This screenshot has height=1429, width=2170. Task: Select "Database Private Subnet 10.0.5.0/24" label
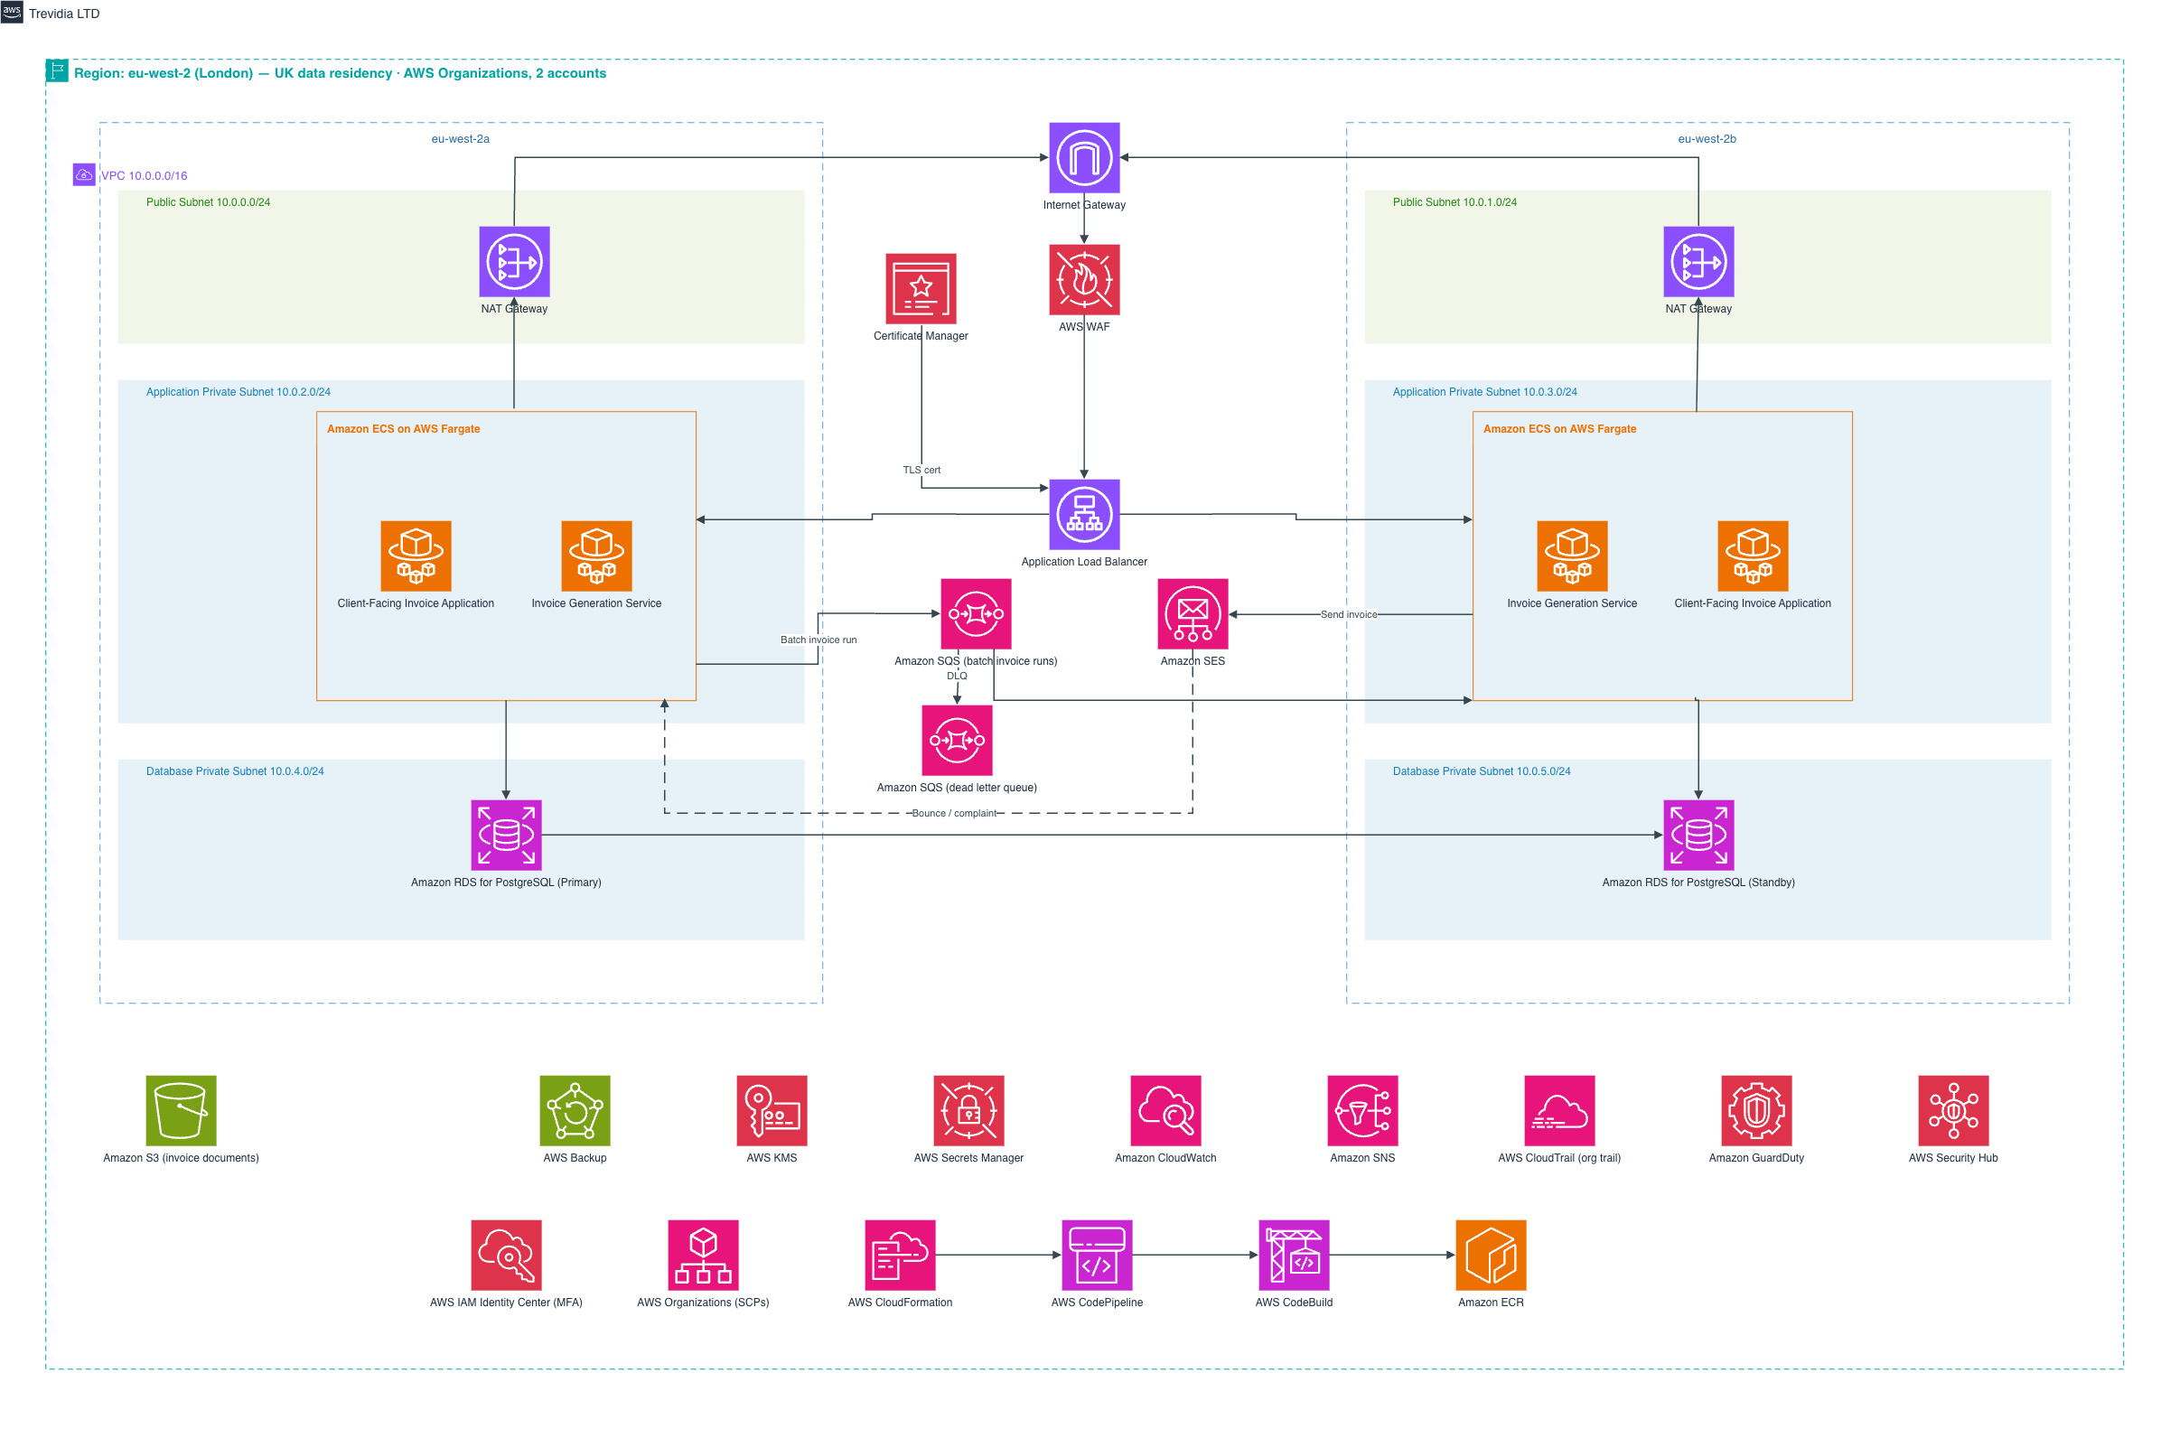click(x=1482, y=771)
